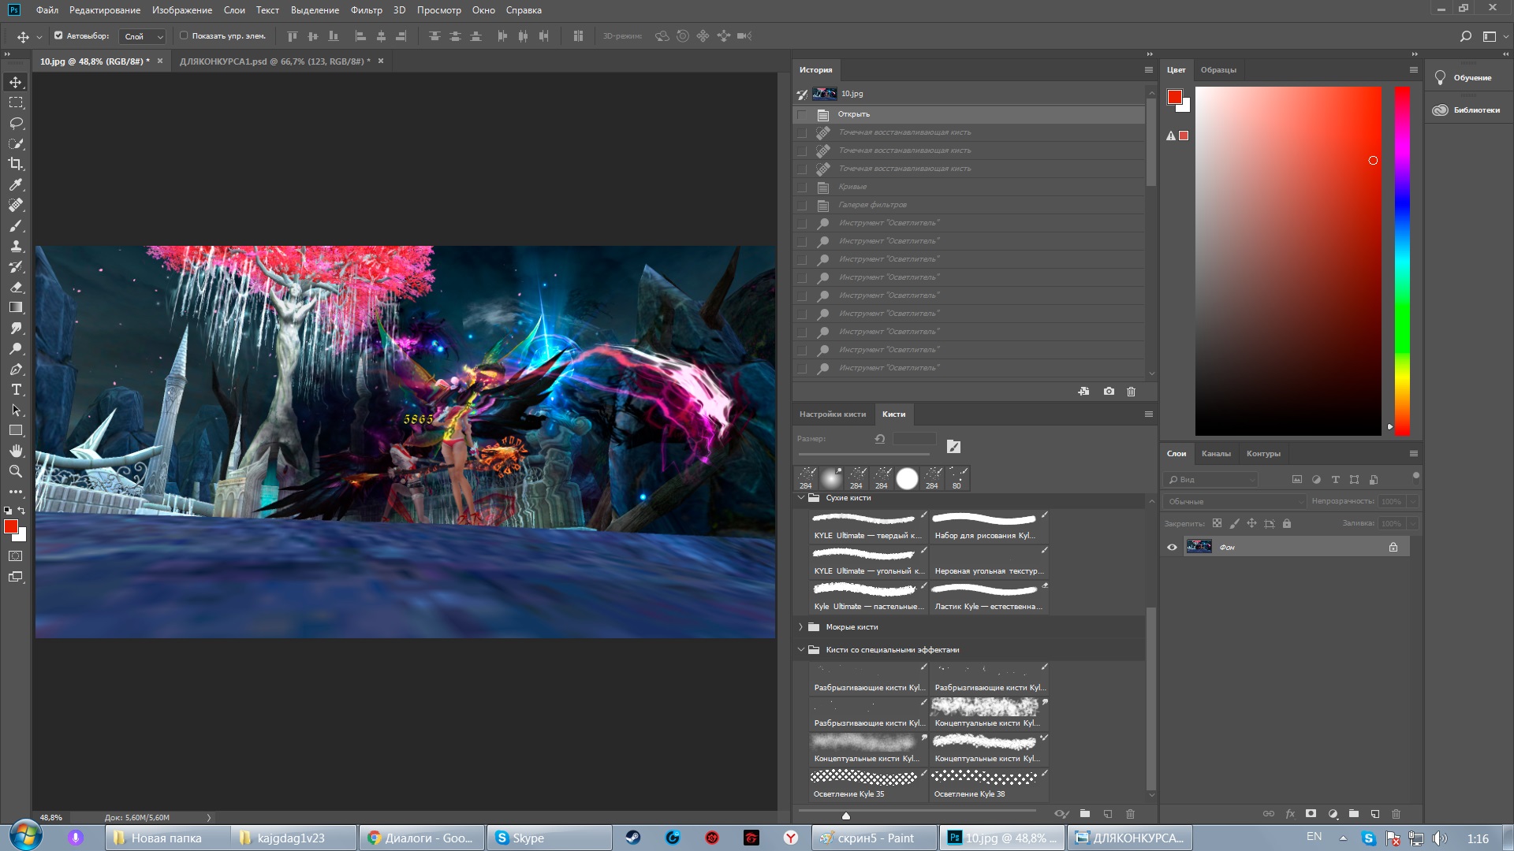Expand the Мокрые кисти brush folder

click(801, 627)
